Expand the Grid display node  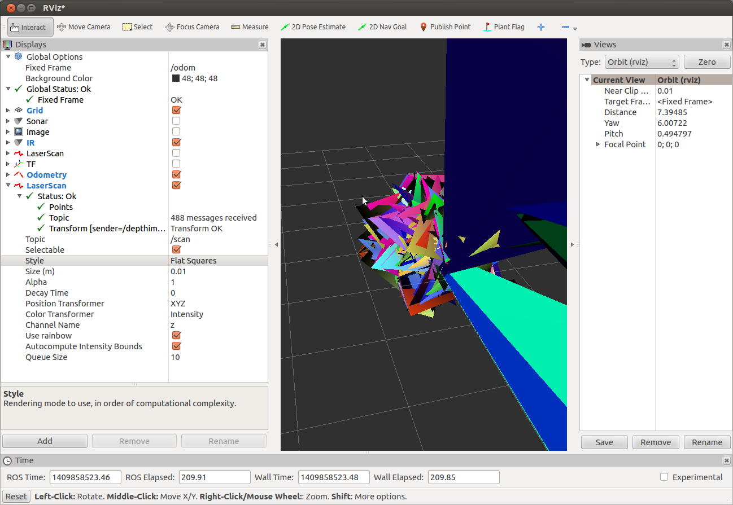pyautogui.click(x=8, y=110)
